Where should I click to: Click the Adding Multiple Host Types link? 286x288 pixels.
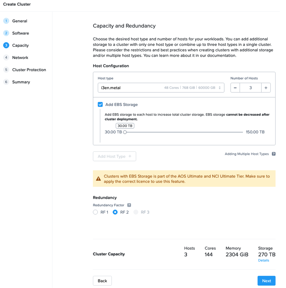(247, 154)
